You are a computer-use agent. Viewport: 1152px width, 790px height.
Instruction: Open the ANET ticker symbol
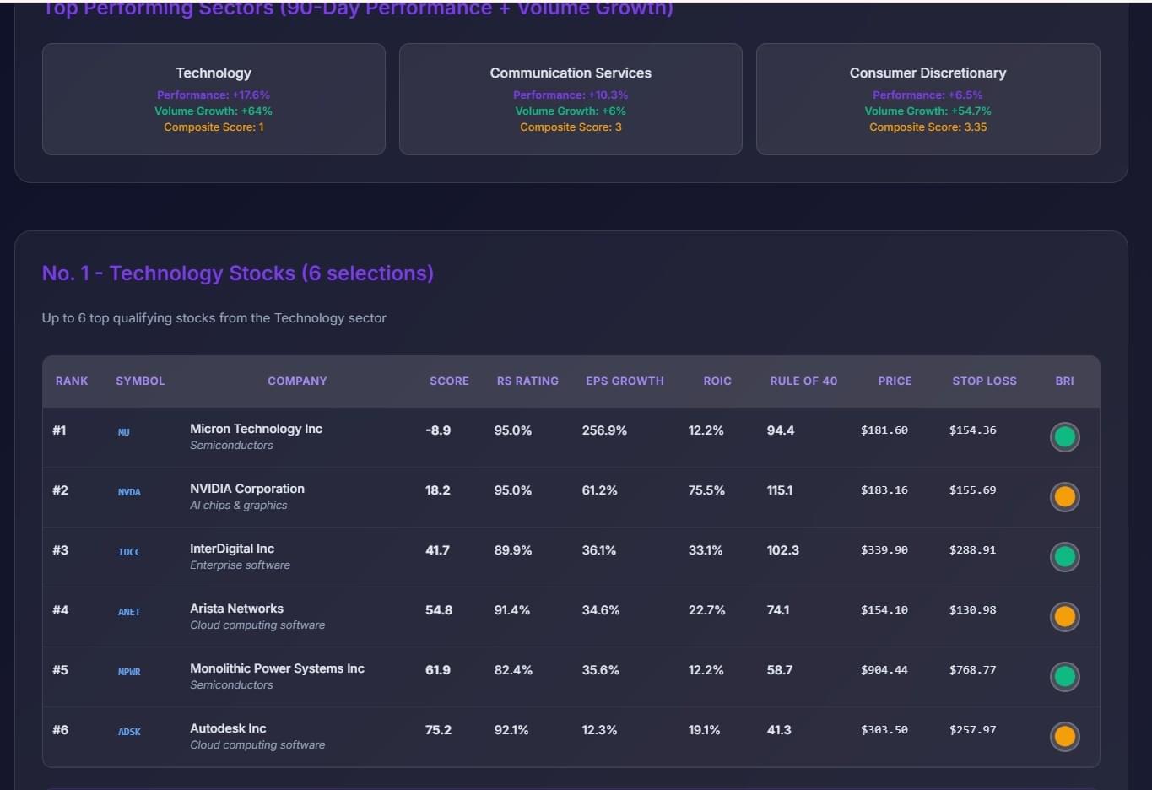pos(129,612)
